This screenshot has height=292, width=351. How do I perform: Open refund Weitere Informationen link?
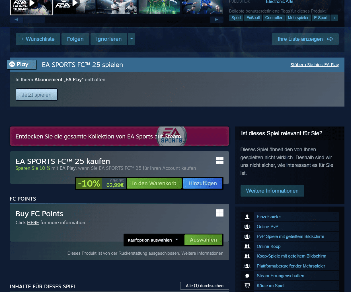tap(202, 253)
